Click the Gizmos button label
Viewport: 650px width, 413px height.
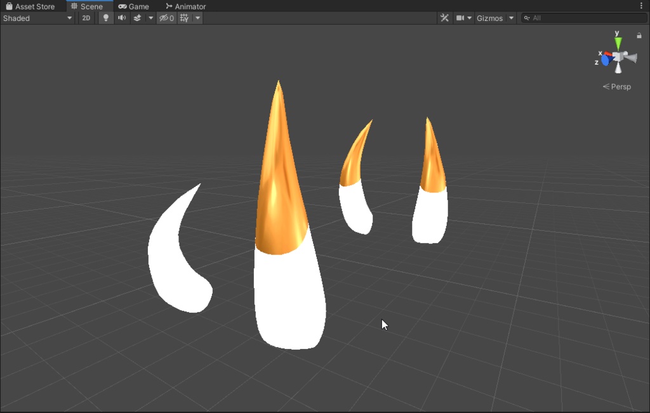(490, 18)
